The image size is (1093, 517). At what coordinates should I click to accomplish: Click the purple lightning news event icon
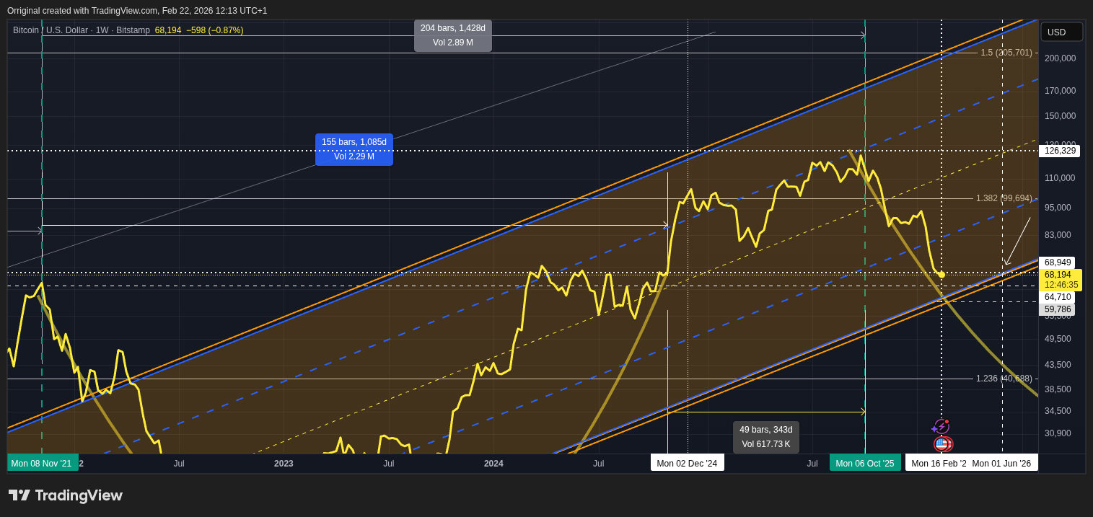(x=941, y=426)
